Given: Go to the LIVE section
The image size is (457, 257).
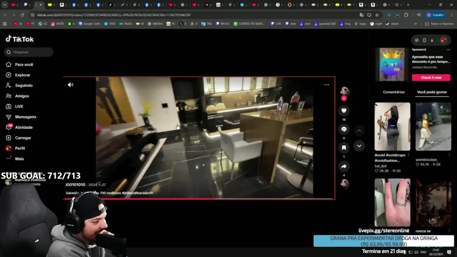Looking at the screenshot, I should 19,106.
